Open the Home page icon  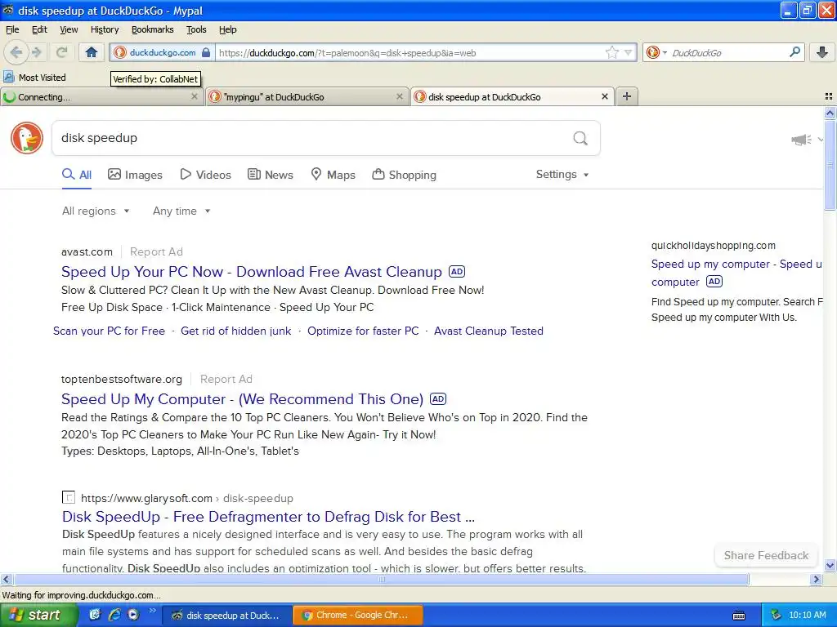click(92, 52)
